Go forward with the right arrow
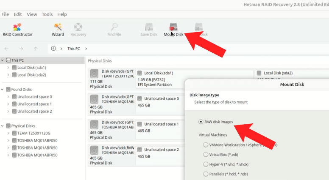Viewport: 329px width, 180px height. click(x=21, y=49)
